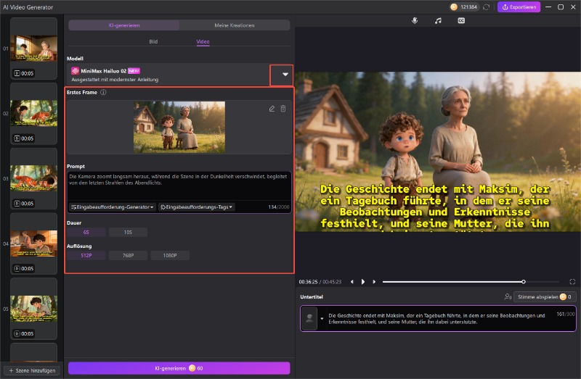This screenshot has height=379, width=581.
Task: Open the music note audio icon
Action: point(438,21)
